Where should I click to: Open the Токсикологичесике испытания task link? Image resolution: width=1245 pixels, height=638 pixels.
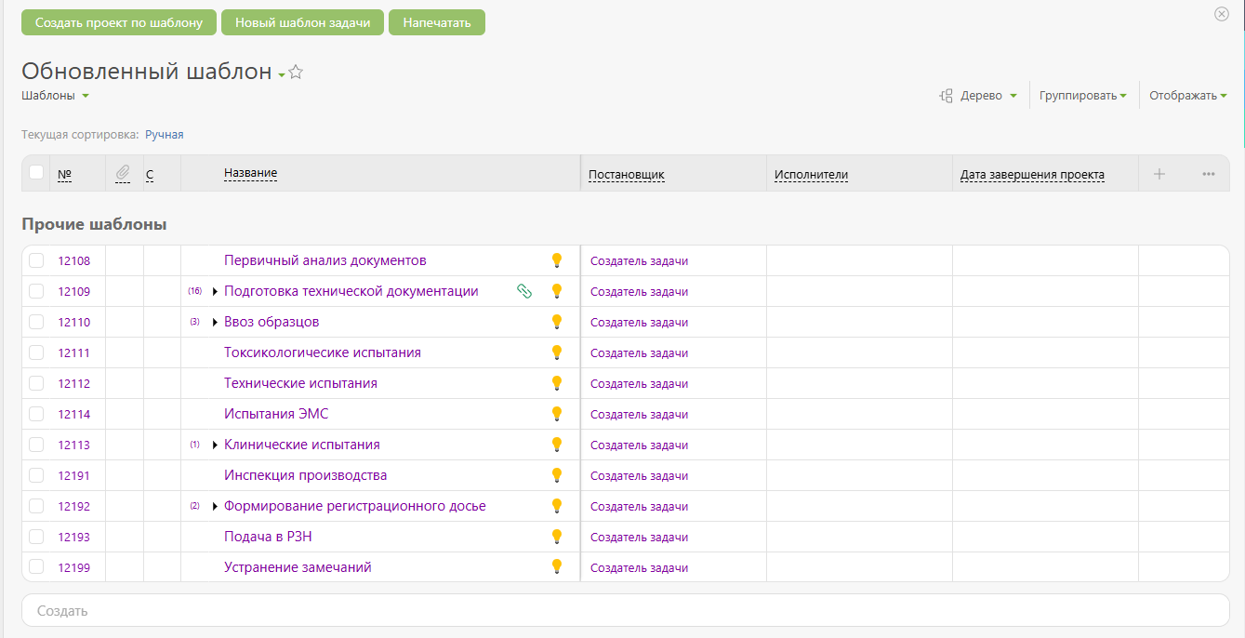click(x=323, y=352)
